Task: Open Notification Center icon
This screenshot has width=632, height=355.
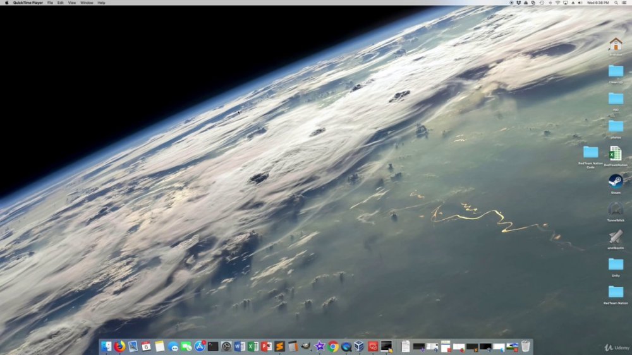Action: click(624, 3)
